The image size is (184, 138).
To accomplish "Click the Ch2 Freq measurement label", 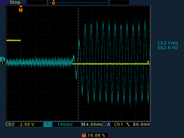I will coord(168,43).
